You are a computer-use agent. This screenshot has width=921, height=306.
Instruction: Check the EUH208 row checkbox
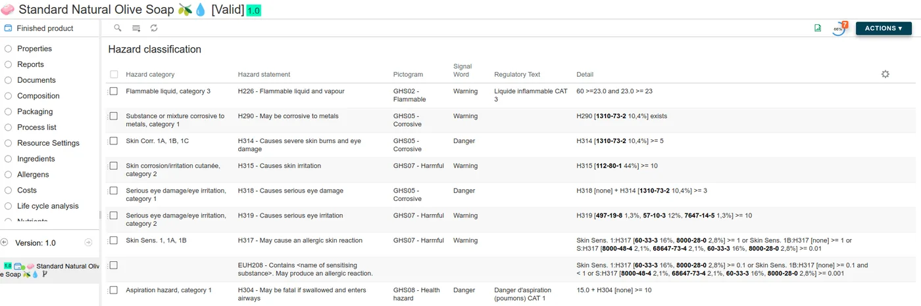(x=114, y=265)
